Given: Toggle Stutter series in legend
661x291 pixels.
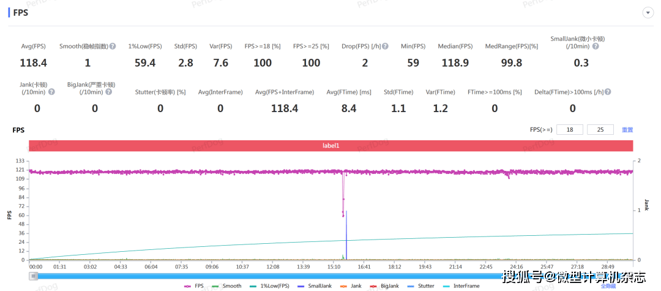Looking at the screenshot, I should (x=423, y=285).
